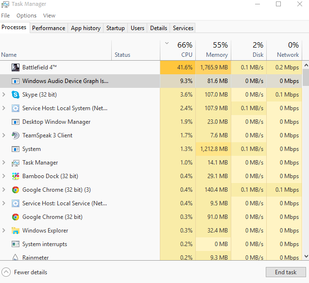Sort by the Disk column header

pyautogui.click(x=249, y=50)
